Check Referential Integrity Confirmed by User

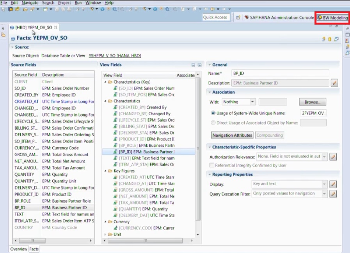tap(211, 165)
